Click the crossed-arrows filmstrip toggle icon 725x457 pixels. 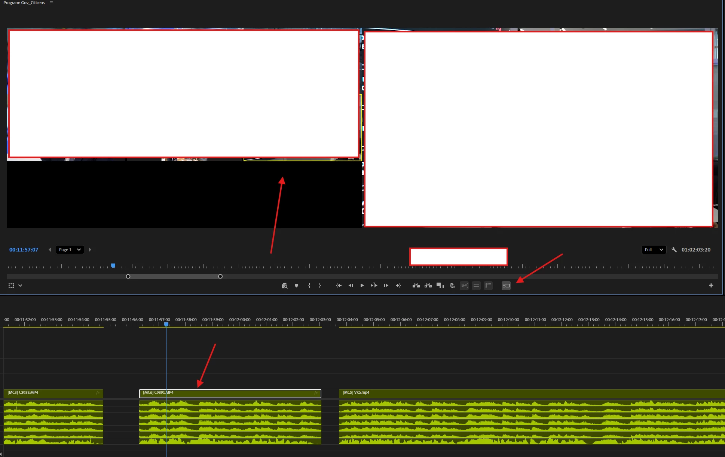tap(452, 286)
